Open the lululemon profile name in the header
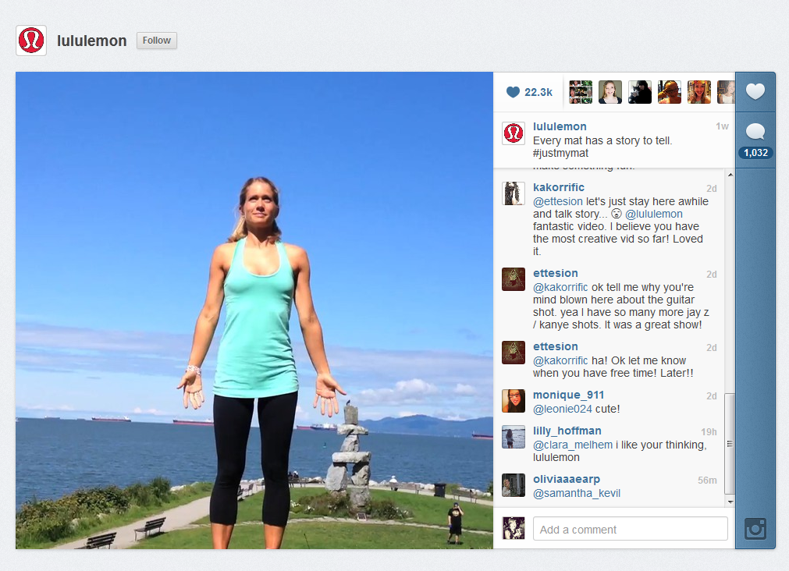Image resolution: width=789 pixels, height=571 pixels. (91, 41)
